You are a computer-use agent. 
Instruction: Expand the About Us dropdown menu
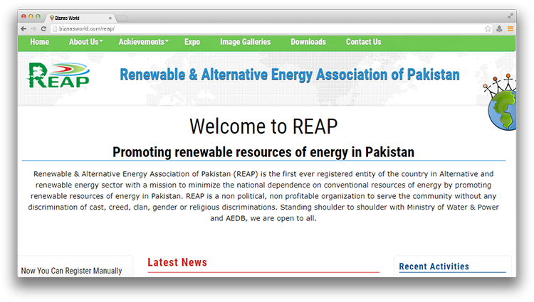pyautogui.click(x=85, y=42)
